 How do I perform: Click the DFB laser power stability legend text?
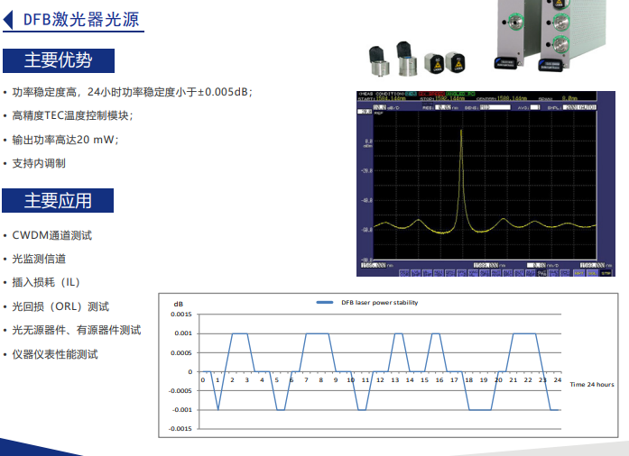click(379, 303)
